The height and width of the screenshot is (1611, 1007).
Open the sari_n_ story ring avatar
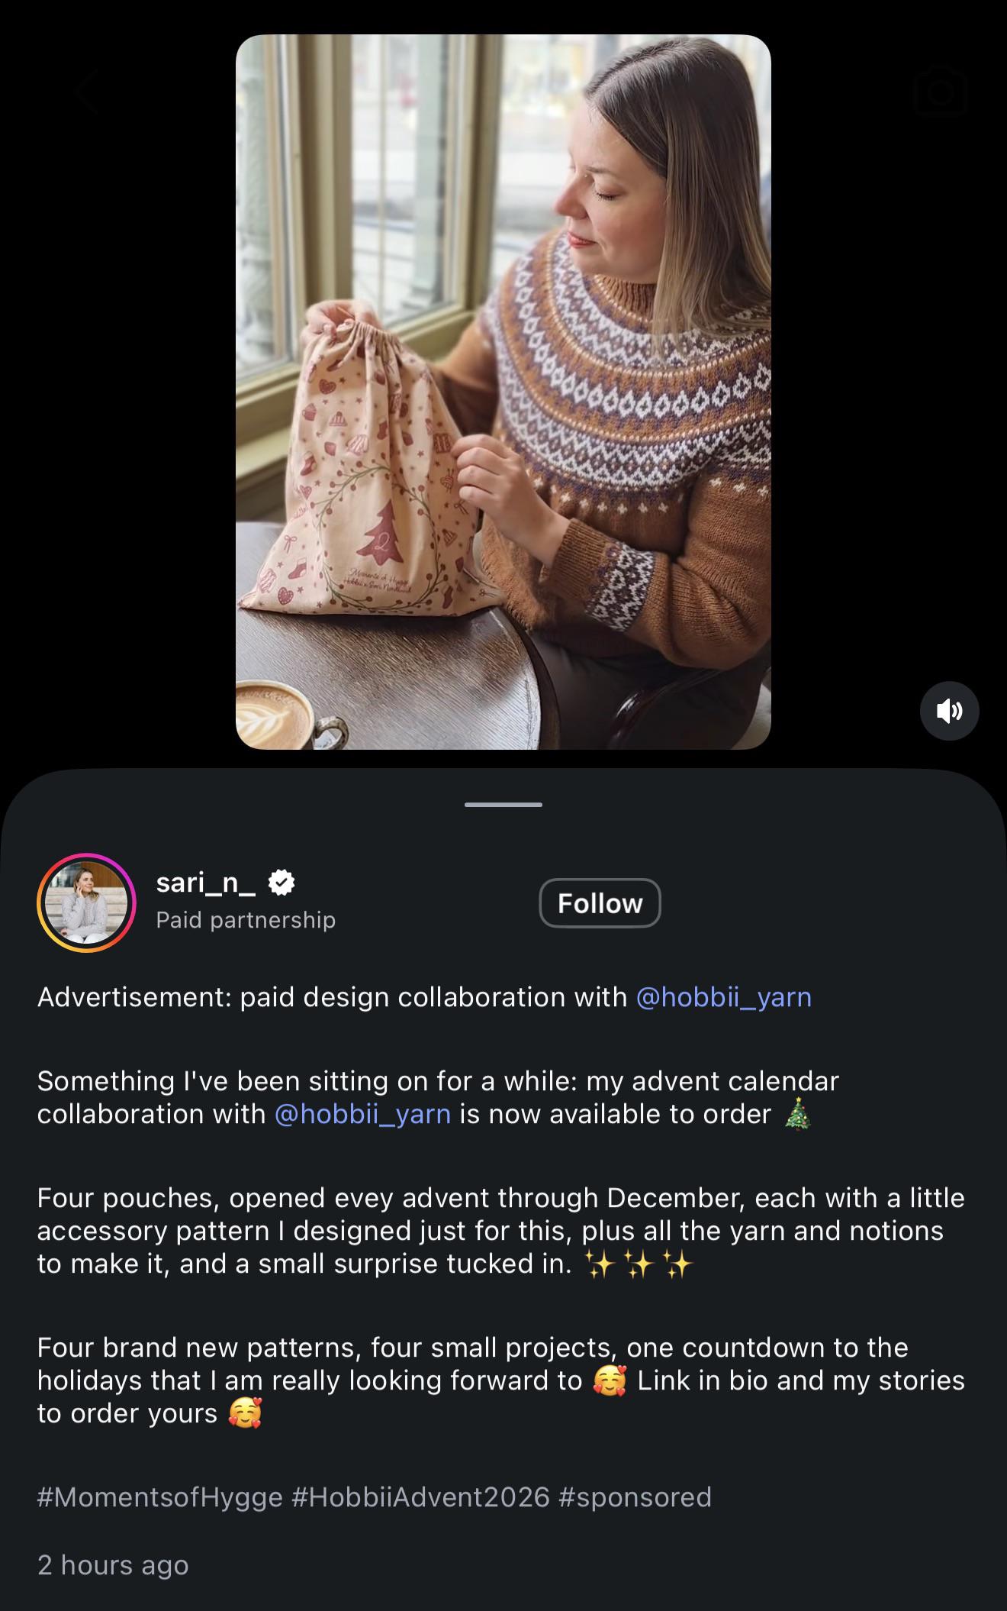[x=86, y=902]
